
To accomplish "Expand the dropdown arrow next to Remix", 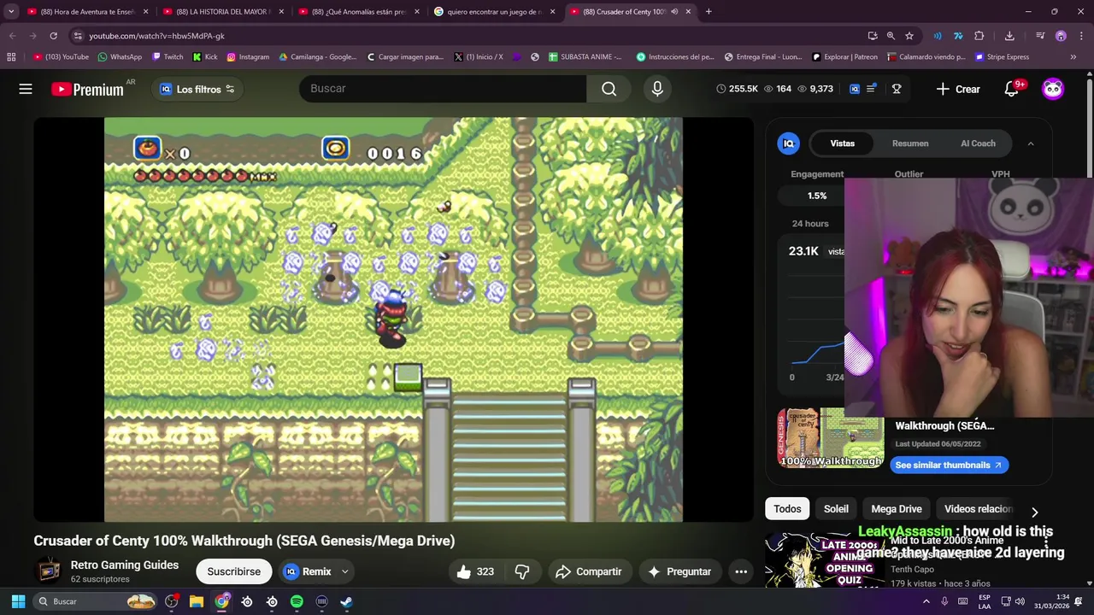I will click(x=345, y=571).
